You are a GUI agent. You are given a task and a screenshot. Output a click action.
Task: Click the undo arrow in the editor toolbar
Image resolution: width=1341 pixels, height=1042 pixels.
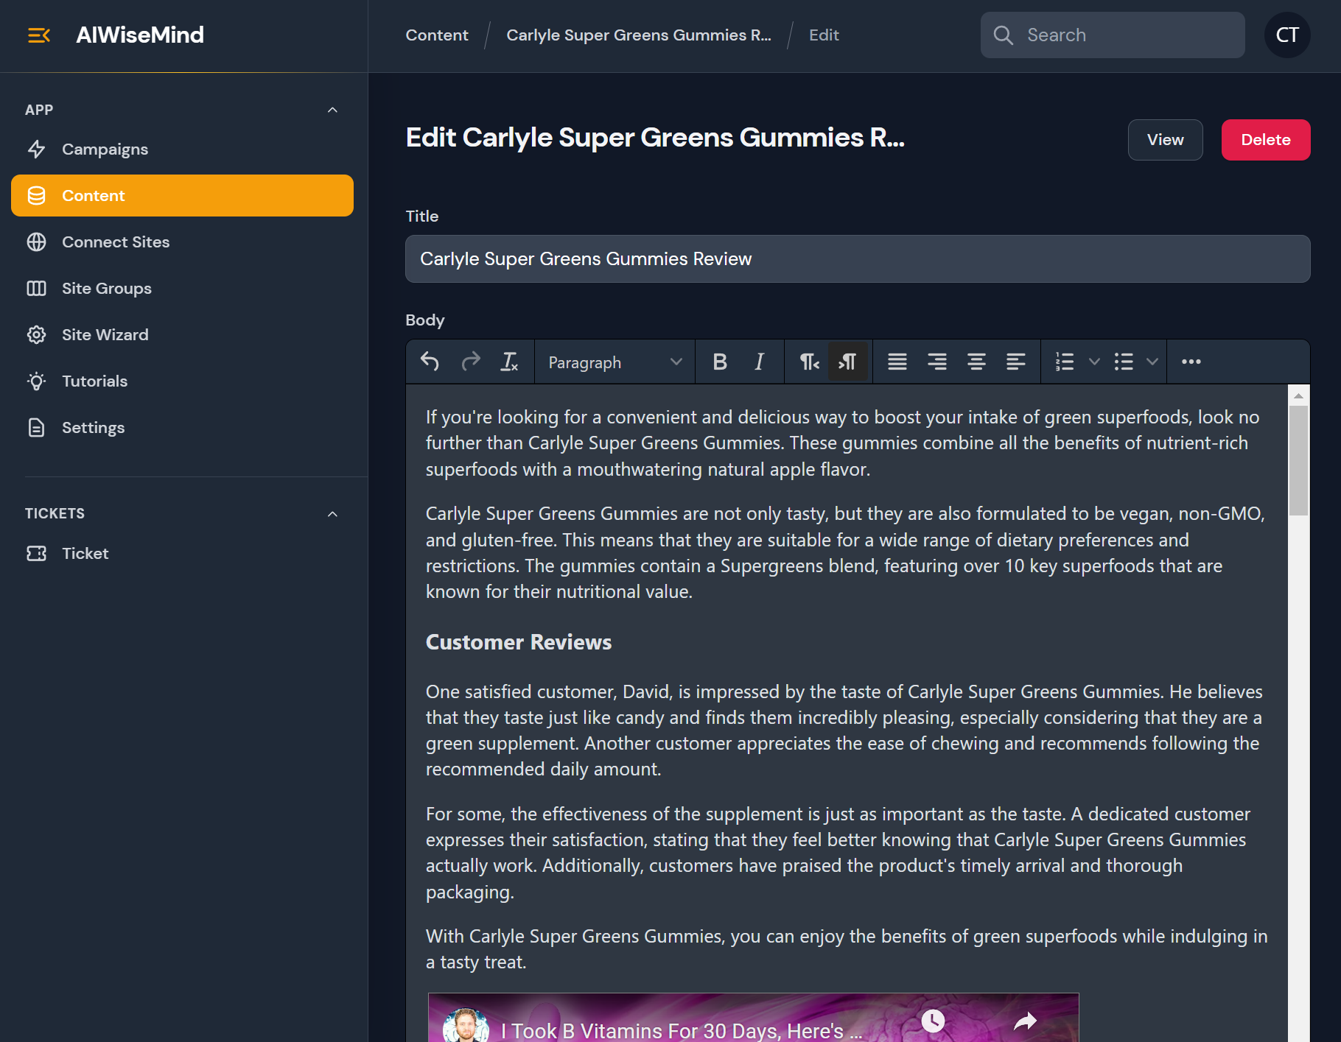coord(430,362)
